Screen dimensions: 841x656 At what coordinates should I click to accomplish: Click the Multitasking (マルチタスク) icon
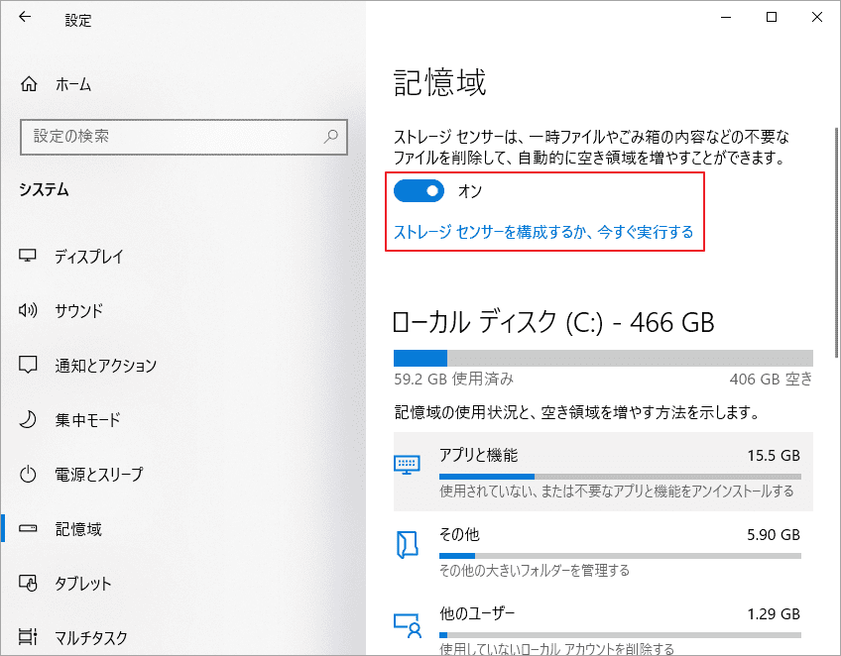pos(28,637)
